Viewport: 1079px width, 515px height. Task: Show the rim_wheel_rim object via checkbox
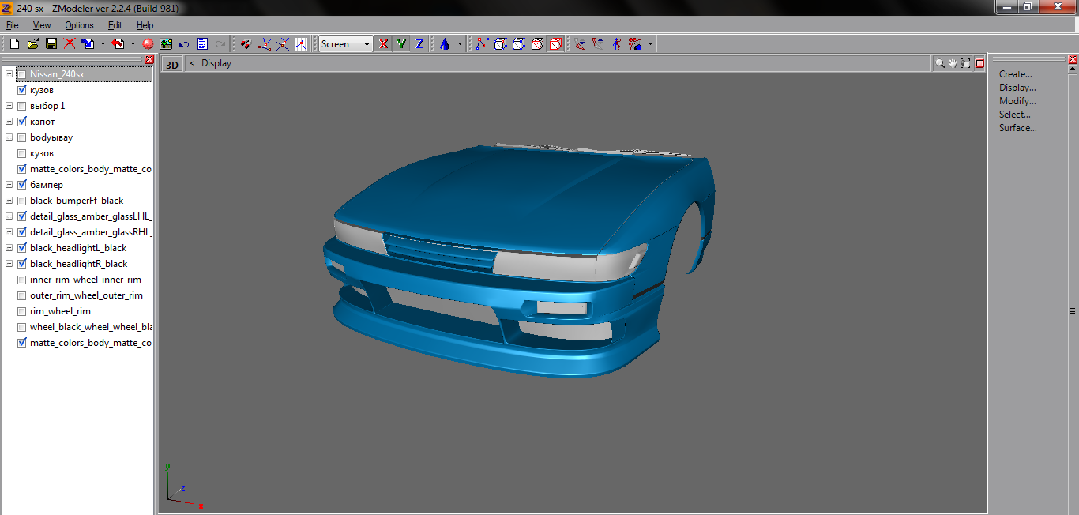(21, 311)
